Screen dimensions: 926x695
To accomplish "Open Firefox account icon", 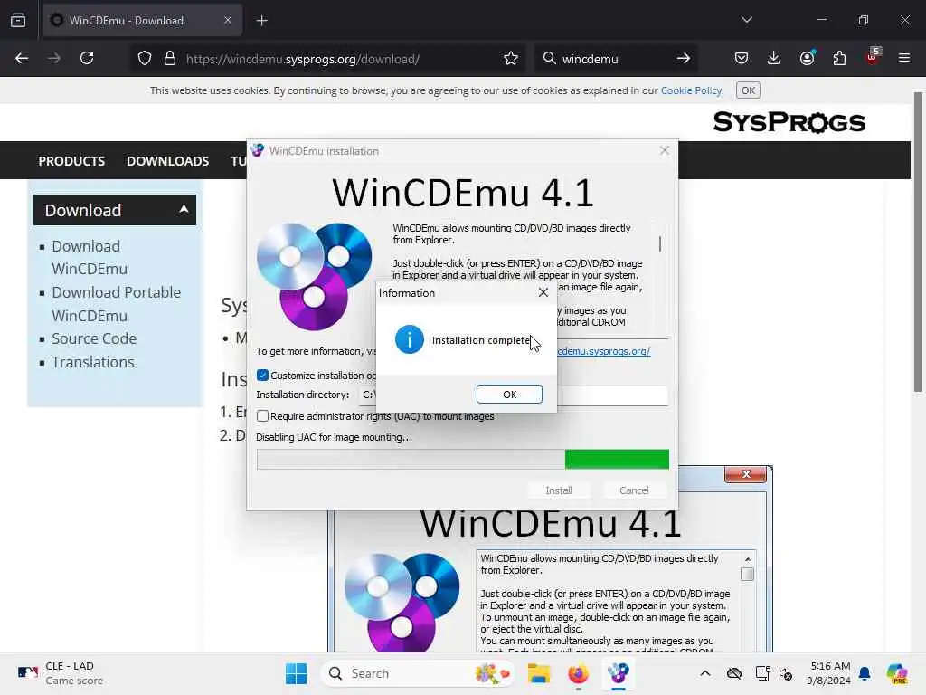I will [807, 59].
